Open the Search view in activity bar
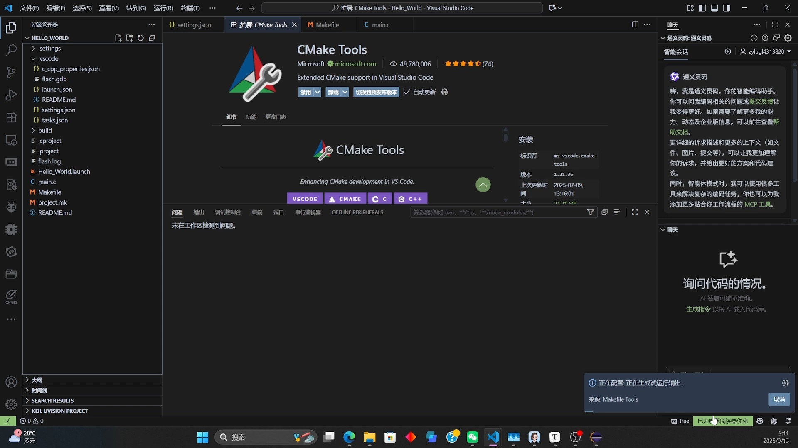This screenshot has width=798, height=448. (11, 50)
